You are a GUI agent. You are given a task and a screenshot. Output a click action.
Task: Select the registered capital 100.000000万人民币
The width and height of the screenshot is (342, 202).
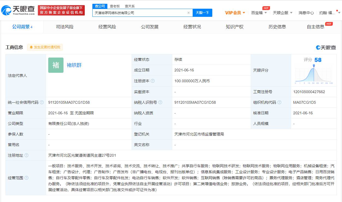(192, 81)
